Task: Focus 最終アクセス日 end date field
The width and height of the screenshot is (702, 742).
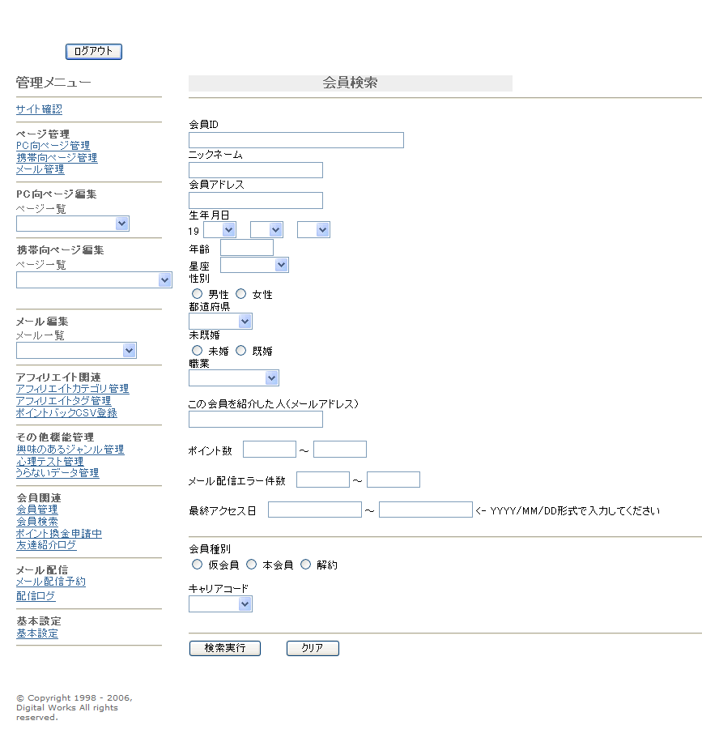Action: 426,510
